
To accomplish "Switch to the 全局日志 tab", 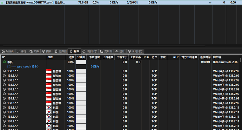I will pyautogui.click(x=135, y=51).
